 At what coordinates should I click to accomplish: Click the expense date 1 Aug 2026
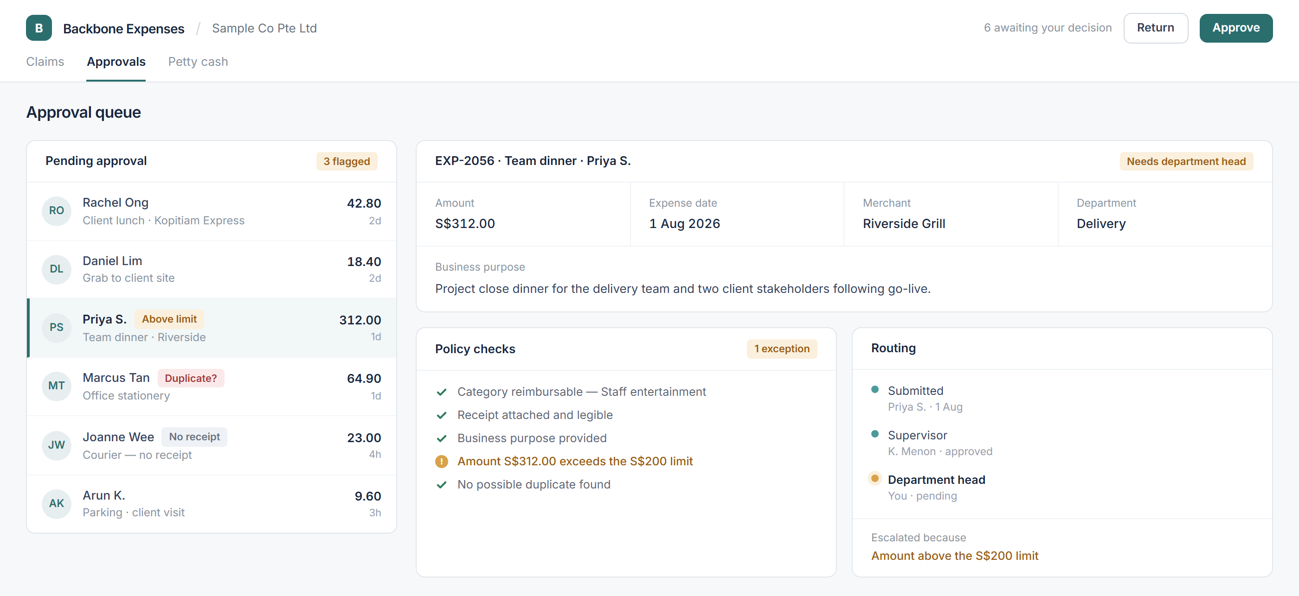(684, 224)
